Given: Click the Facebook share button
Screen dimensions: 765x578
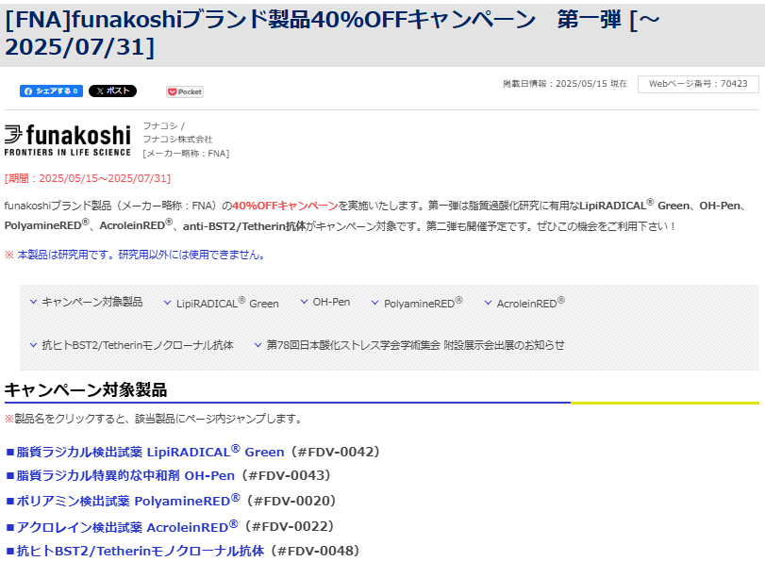Looking at the screenshot, I should (x=51, y=91).
